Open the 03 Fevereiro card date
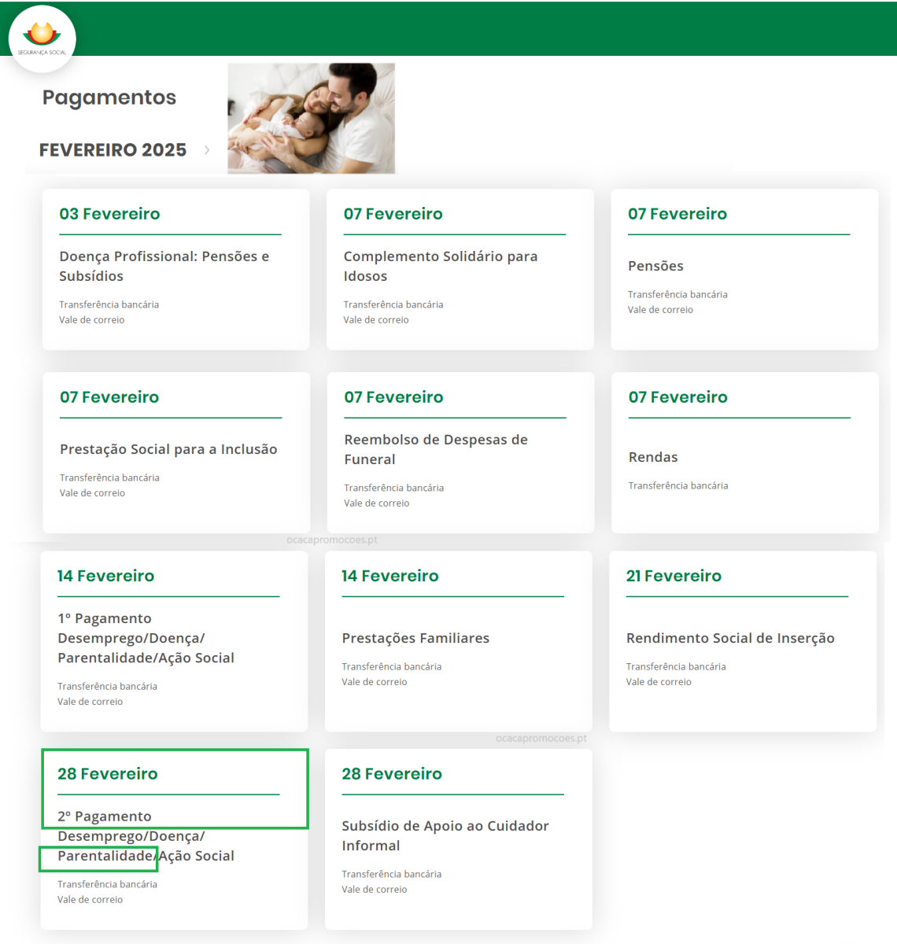Image resolution: width=897 pixels, height=944 pixels. click(109, 214)
